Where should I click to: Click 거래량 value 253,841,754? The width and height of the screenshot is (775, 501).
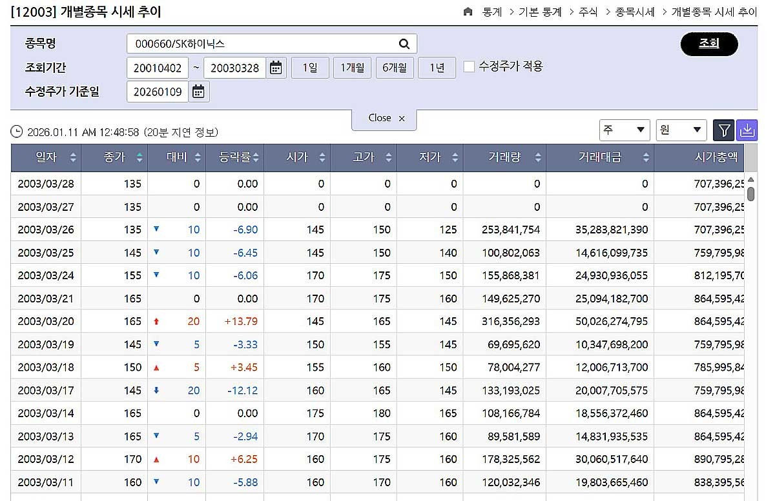(x=511, y=230)
